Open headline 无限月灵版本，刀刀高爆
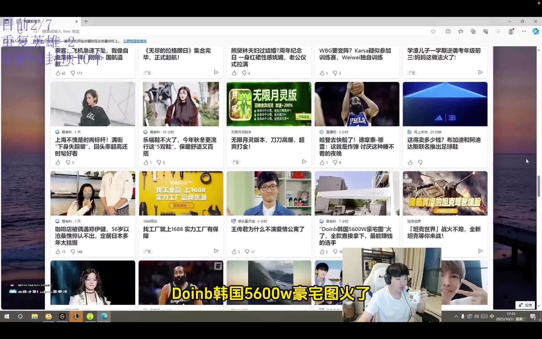 click(x=268, y=143)
